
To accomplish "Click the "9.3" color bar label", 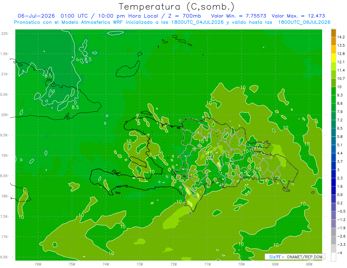I will [340, 95].
